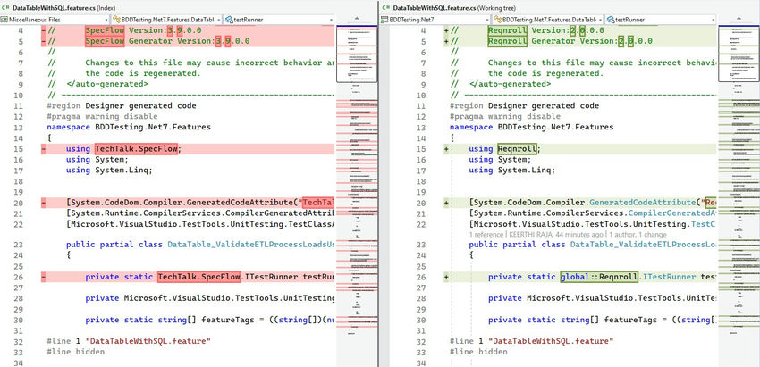Viewport: 760px width, 367px height.
Task: Open the Miscellaneous Files project dropdown
Action: [x=54, y=19]
